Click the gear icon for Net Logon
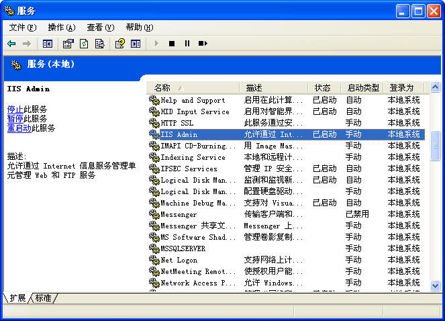 point(154,260)
